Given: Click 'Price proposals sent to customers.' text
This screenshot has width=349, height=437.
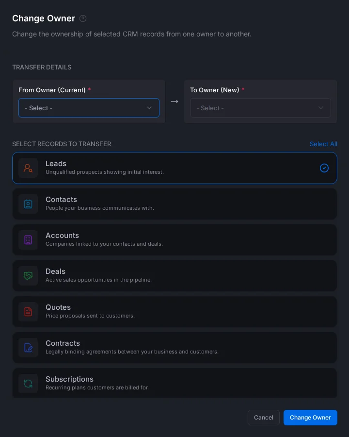Looking at the screenshot, I should (90, 316).
